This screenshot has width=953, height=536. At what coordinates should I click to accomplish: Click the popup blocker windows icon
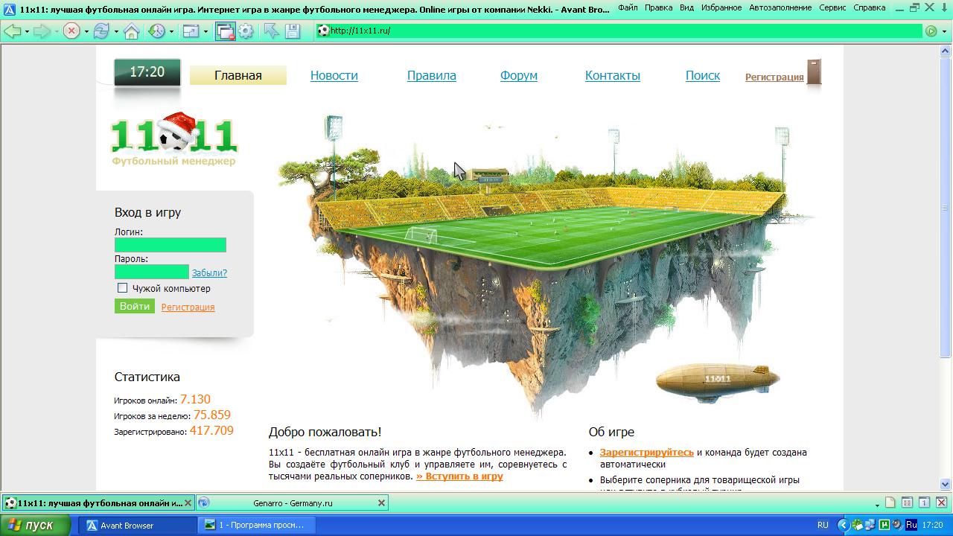pos(225,31)
